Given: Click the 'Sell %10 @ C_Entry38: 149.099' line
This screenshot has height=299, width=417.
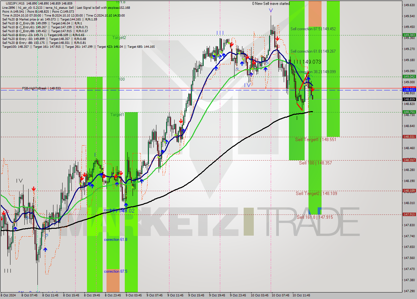Looking at the screenshot, I should (x=42, y=23).
